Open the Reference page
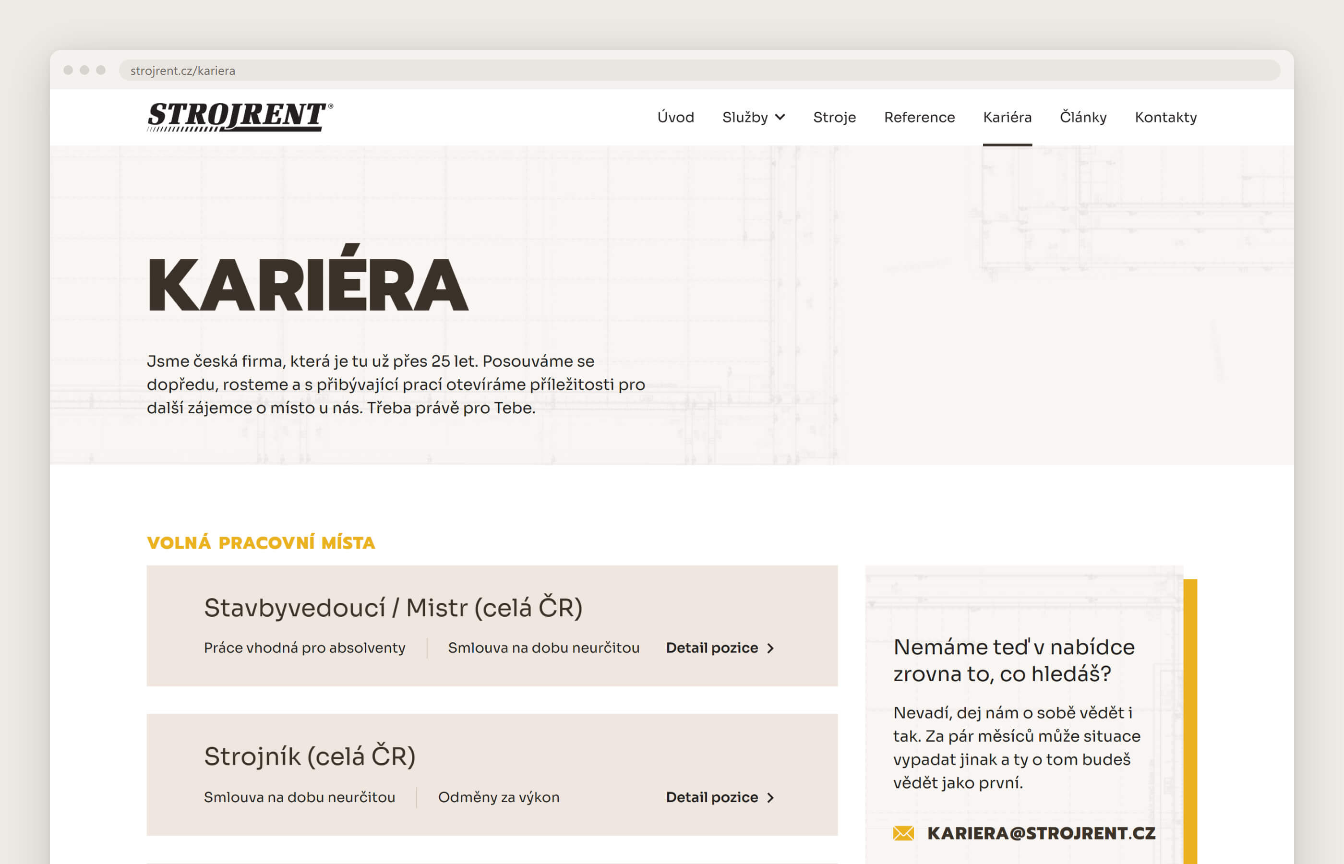1344x864 pixels. point(919,117)
